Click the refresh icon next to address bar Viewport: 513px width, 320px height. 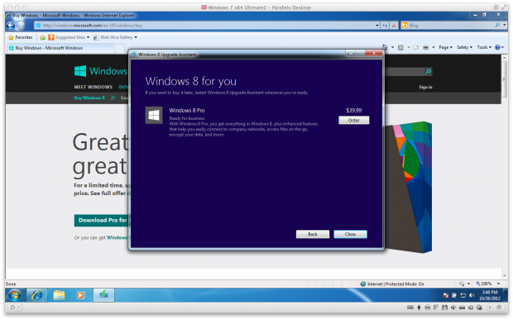[385, 25]
